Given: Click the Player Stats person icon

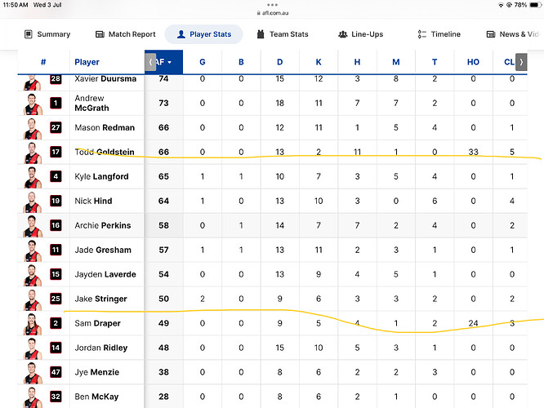Looking at the screenshot, I should [179, 34].
